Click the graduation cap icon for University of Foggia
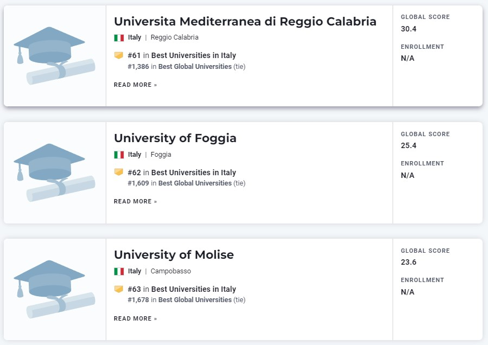Viewport: 488px width, 345px height. pos(54,173)
